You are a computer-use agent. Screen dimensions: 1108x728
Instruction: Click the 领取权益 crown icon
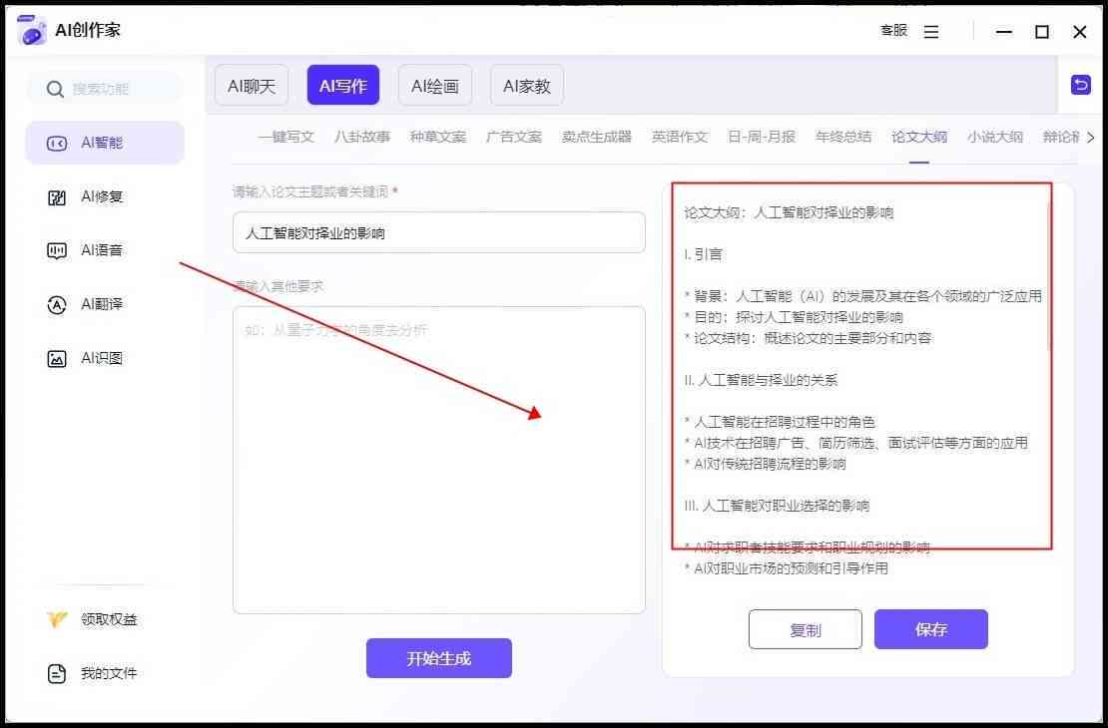57,619
